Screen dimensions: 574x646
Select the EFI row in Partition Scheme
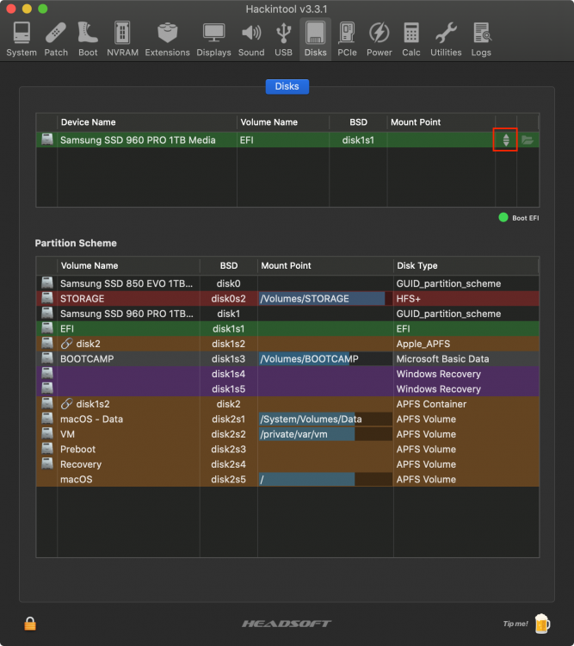(287, 329)
